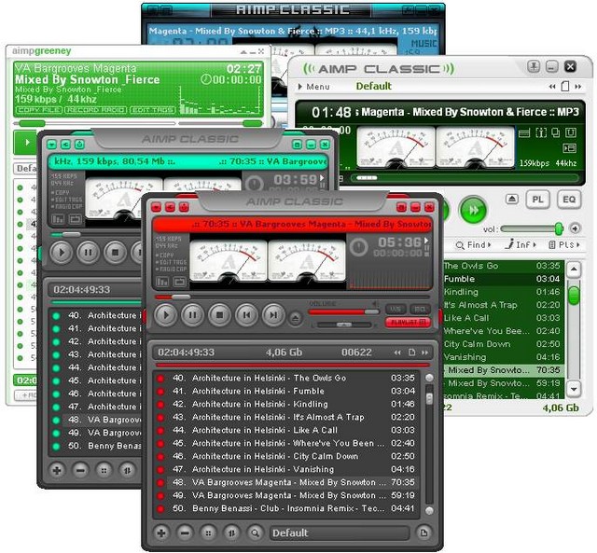Image resolution: width=597 pixels, height=553 pixels.
Task: Click the balance slider in red window
Action: coord(344,325)
